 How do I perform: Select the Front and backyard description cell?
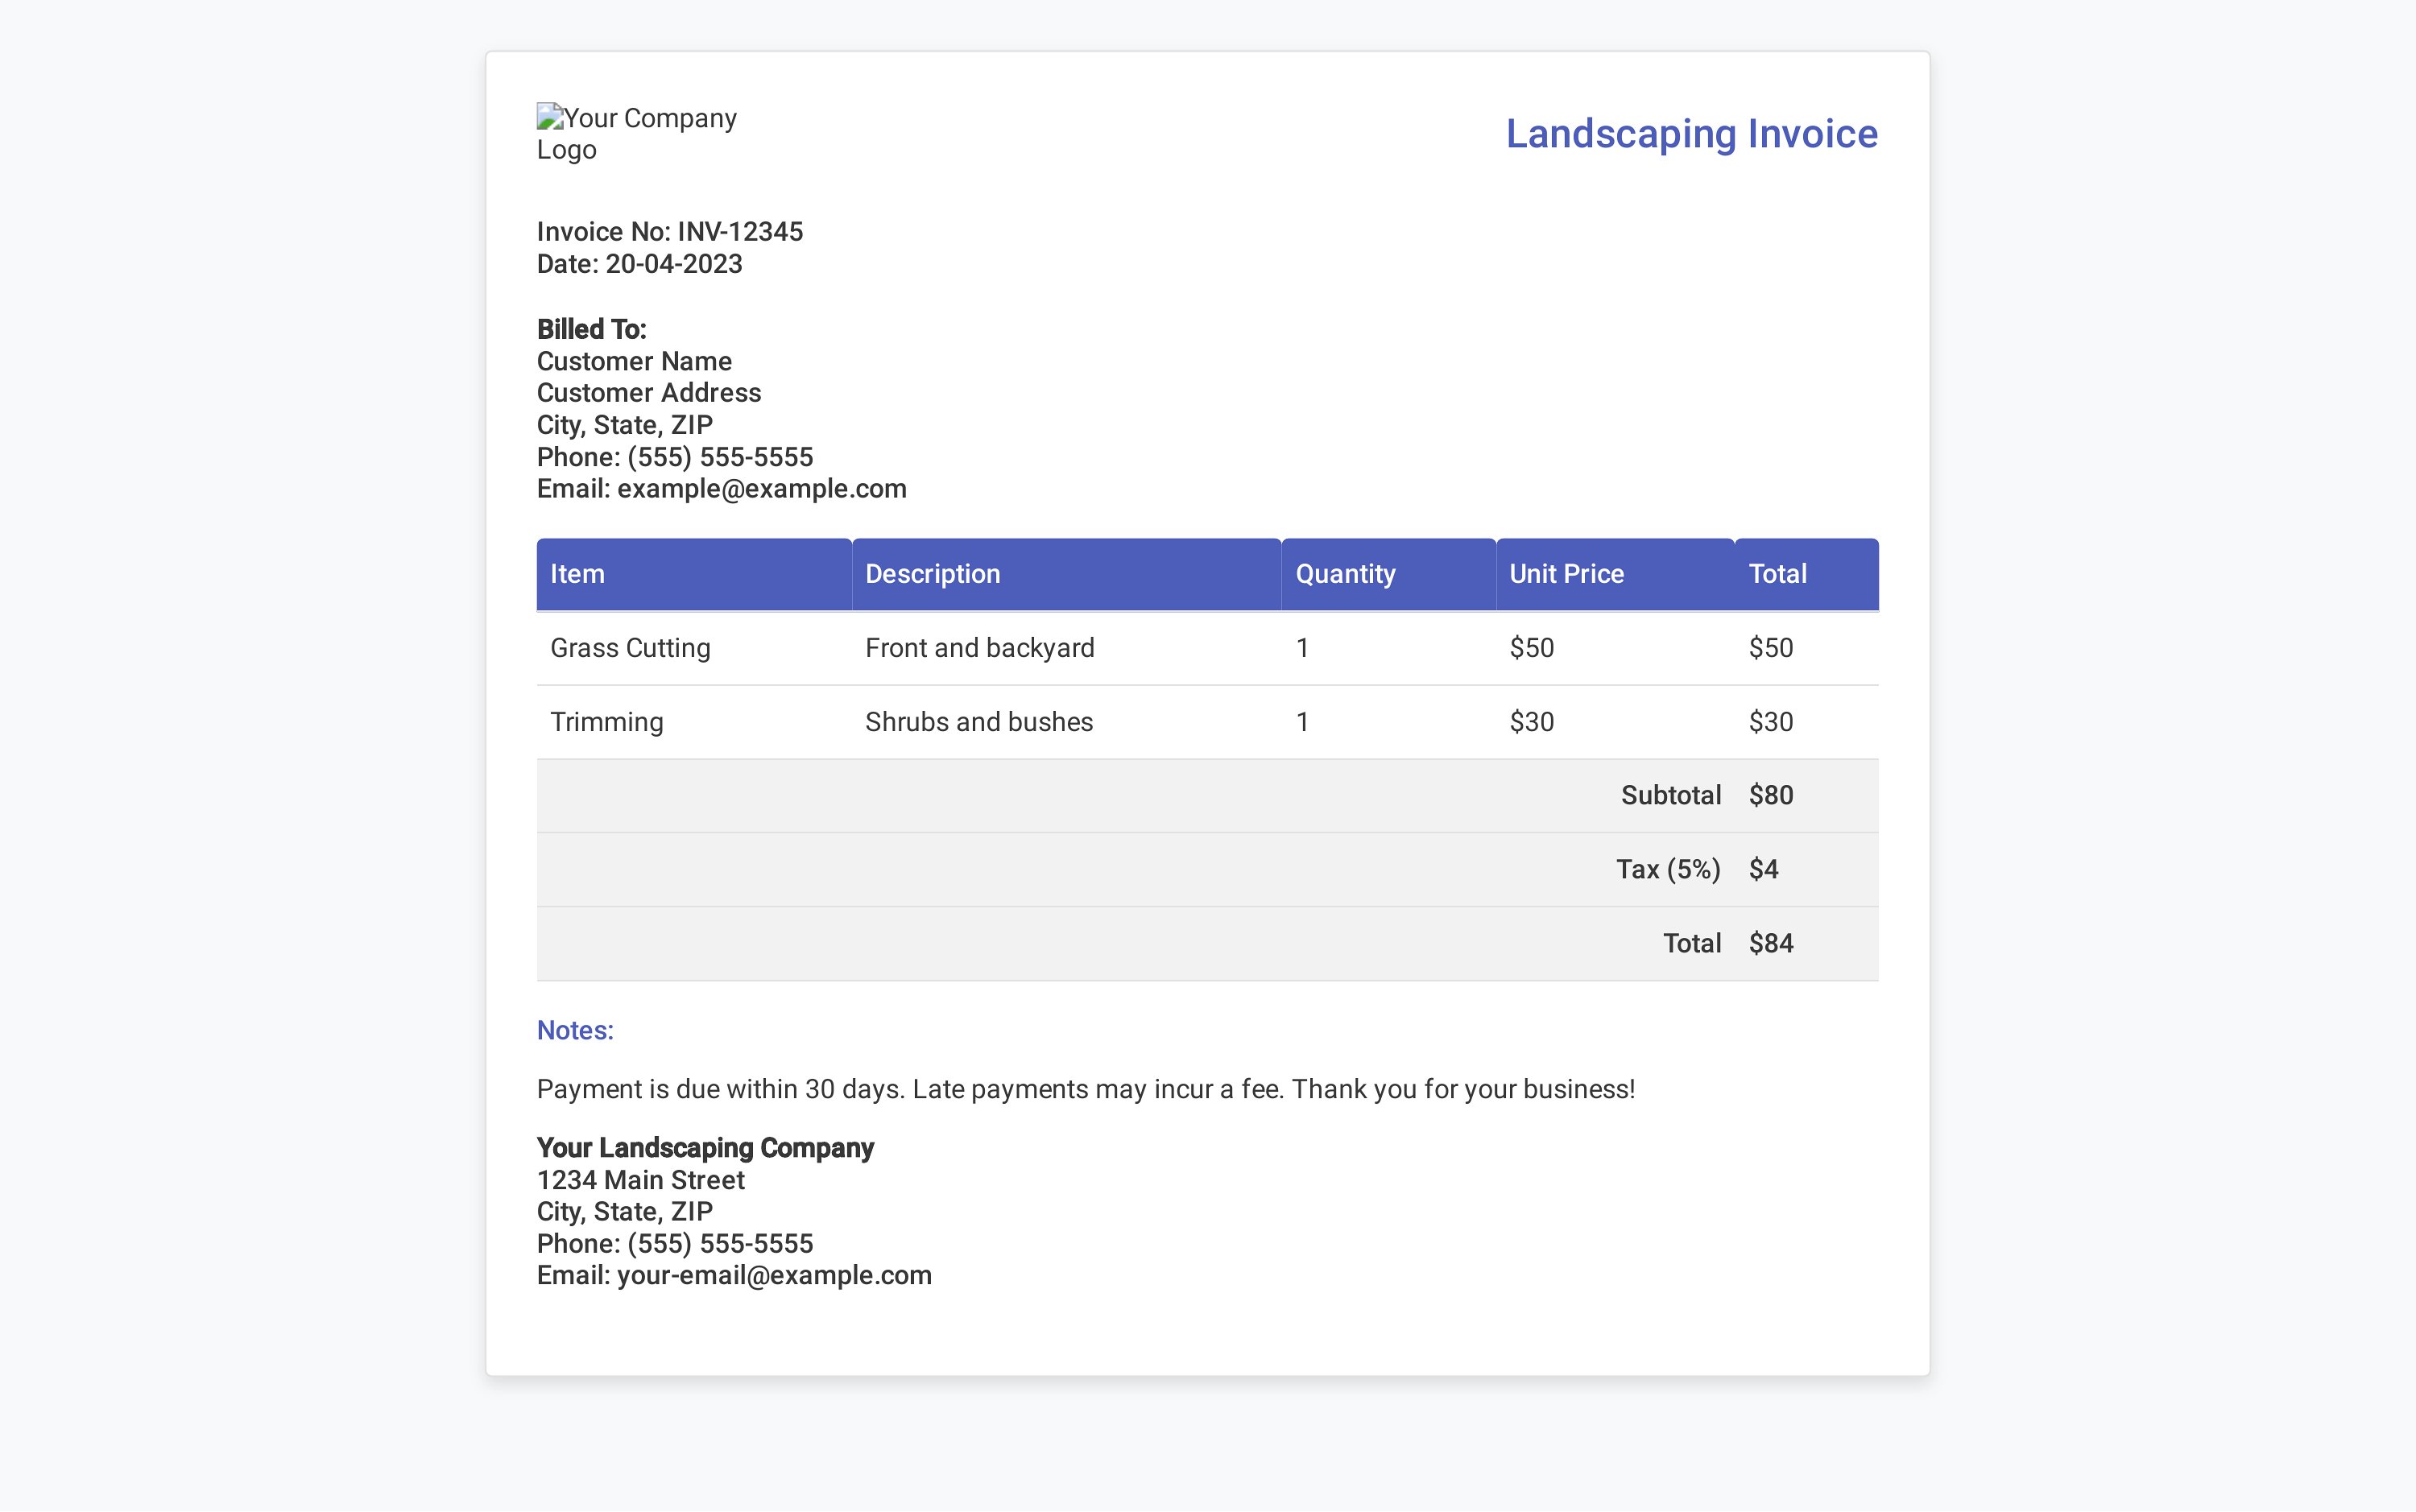coord(1066,648)
